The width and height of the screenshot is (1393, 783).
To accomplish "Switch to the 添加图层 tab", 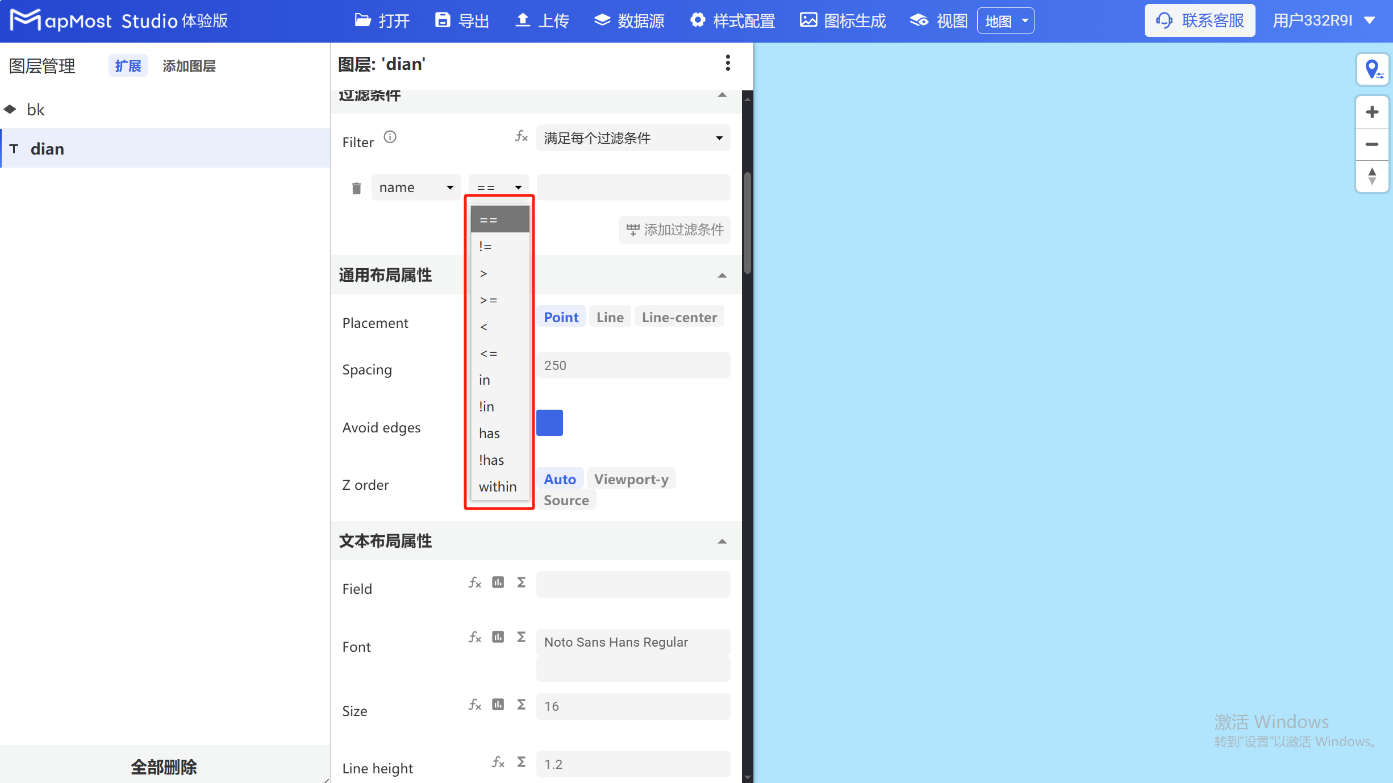I will point(189,65).
